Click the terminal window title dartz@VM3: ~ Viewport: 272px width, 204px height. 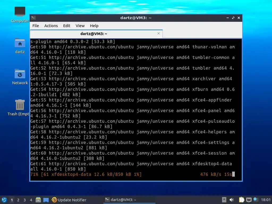pyautogui.click(x=136, y=18)
